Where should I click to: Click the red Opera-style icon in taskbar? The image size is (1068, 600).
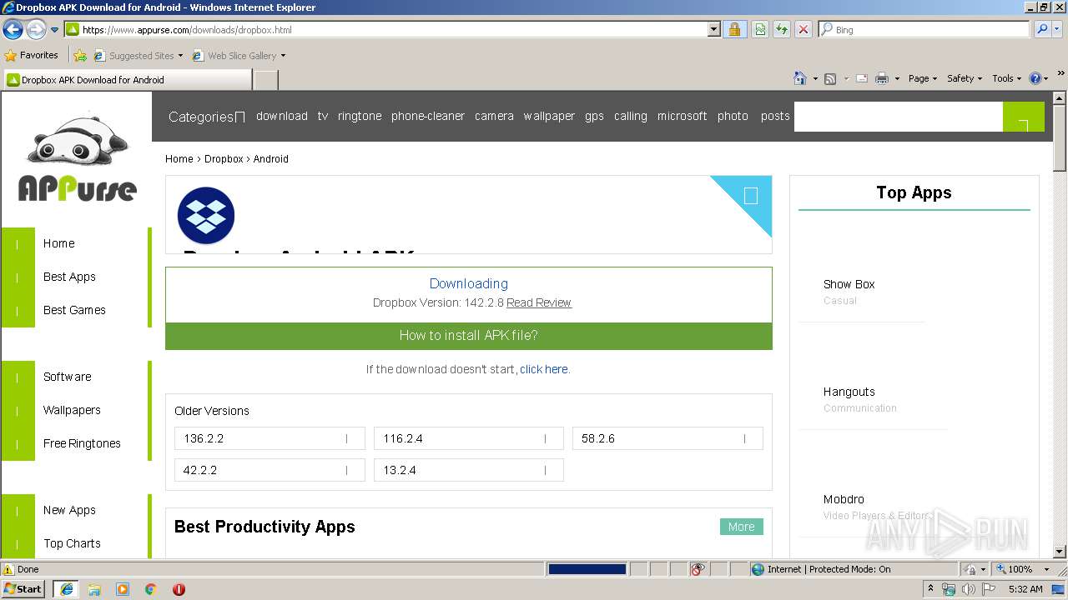179,589
